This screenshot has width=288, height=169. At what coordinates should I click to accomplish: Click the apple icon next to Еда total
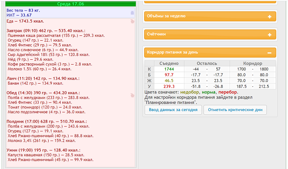[x=132, y=21]
